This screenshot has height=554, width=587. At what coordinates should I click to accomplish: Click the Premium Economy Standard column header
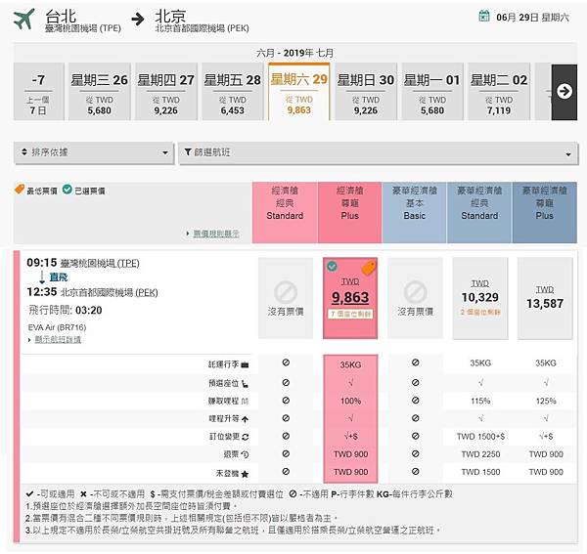(x=479, y=212)
